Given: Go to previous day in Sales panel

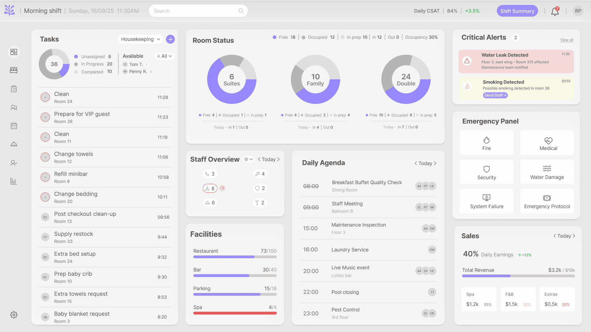Looking at the screenshot, I should coord(555,236).
